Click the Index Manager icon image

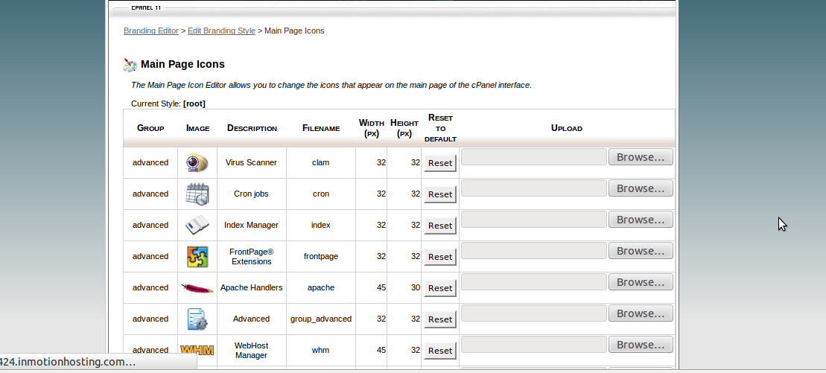point(197,225)
